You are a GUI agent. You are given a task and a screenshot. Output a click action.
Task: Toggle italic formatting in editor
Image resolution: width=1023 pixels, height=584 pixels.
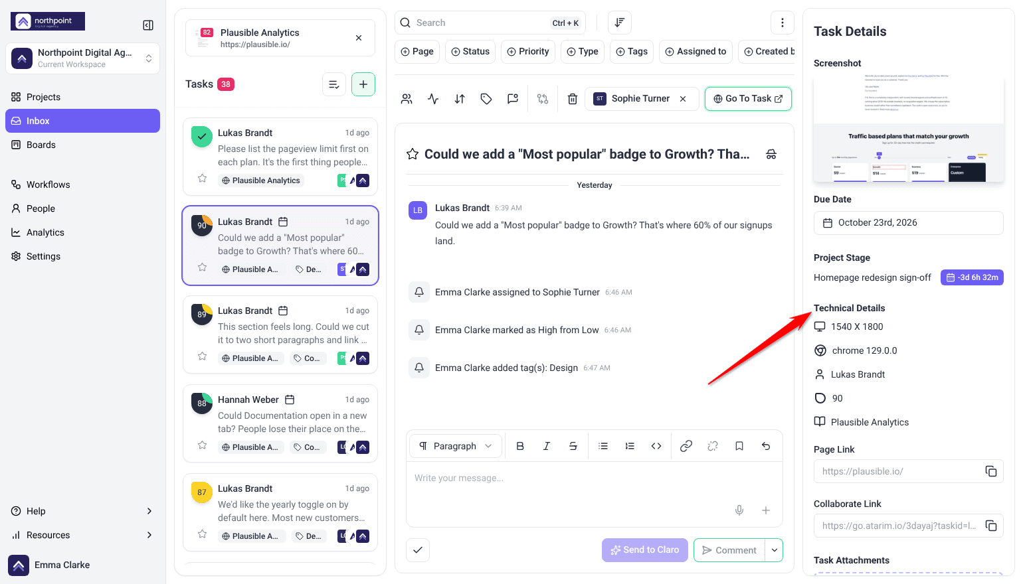547,446
